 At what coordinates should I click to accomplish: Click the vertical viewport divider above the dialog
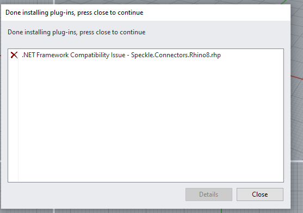tap(54, 2)
